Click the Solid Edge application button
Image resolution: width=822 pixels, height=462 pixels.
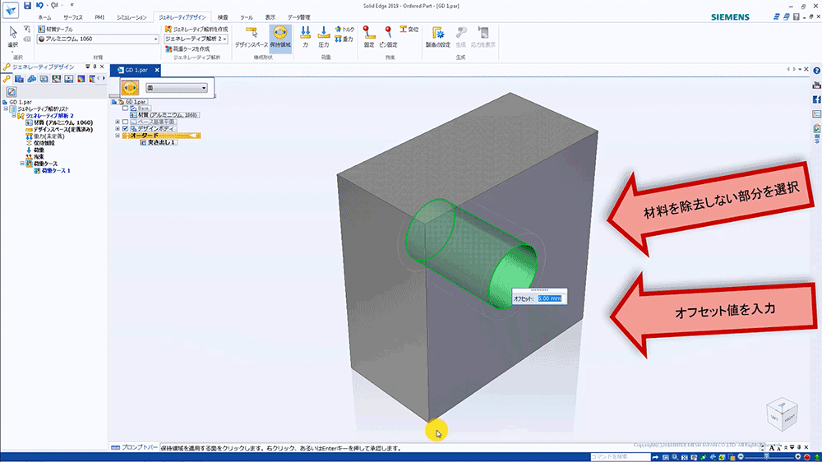coord(11,10)
